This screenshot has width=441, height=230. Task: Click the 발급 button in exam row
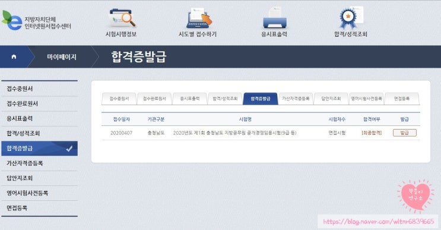[x=404, y=133]
